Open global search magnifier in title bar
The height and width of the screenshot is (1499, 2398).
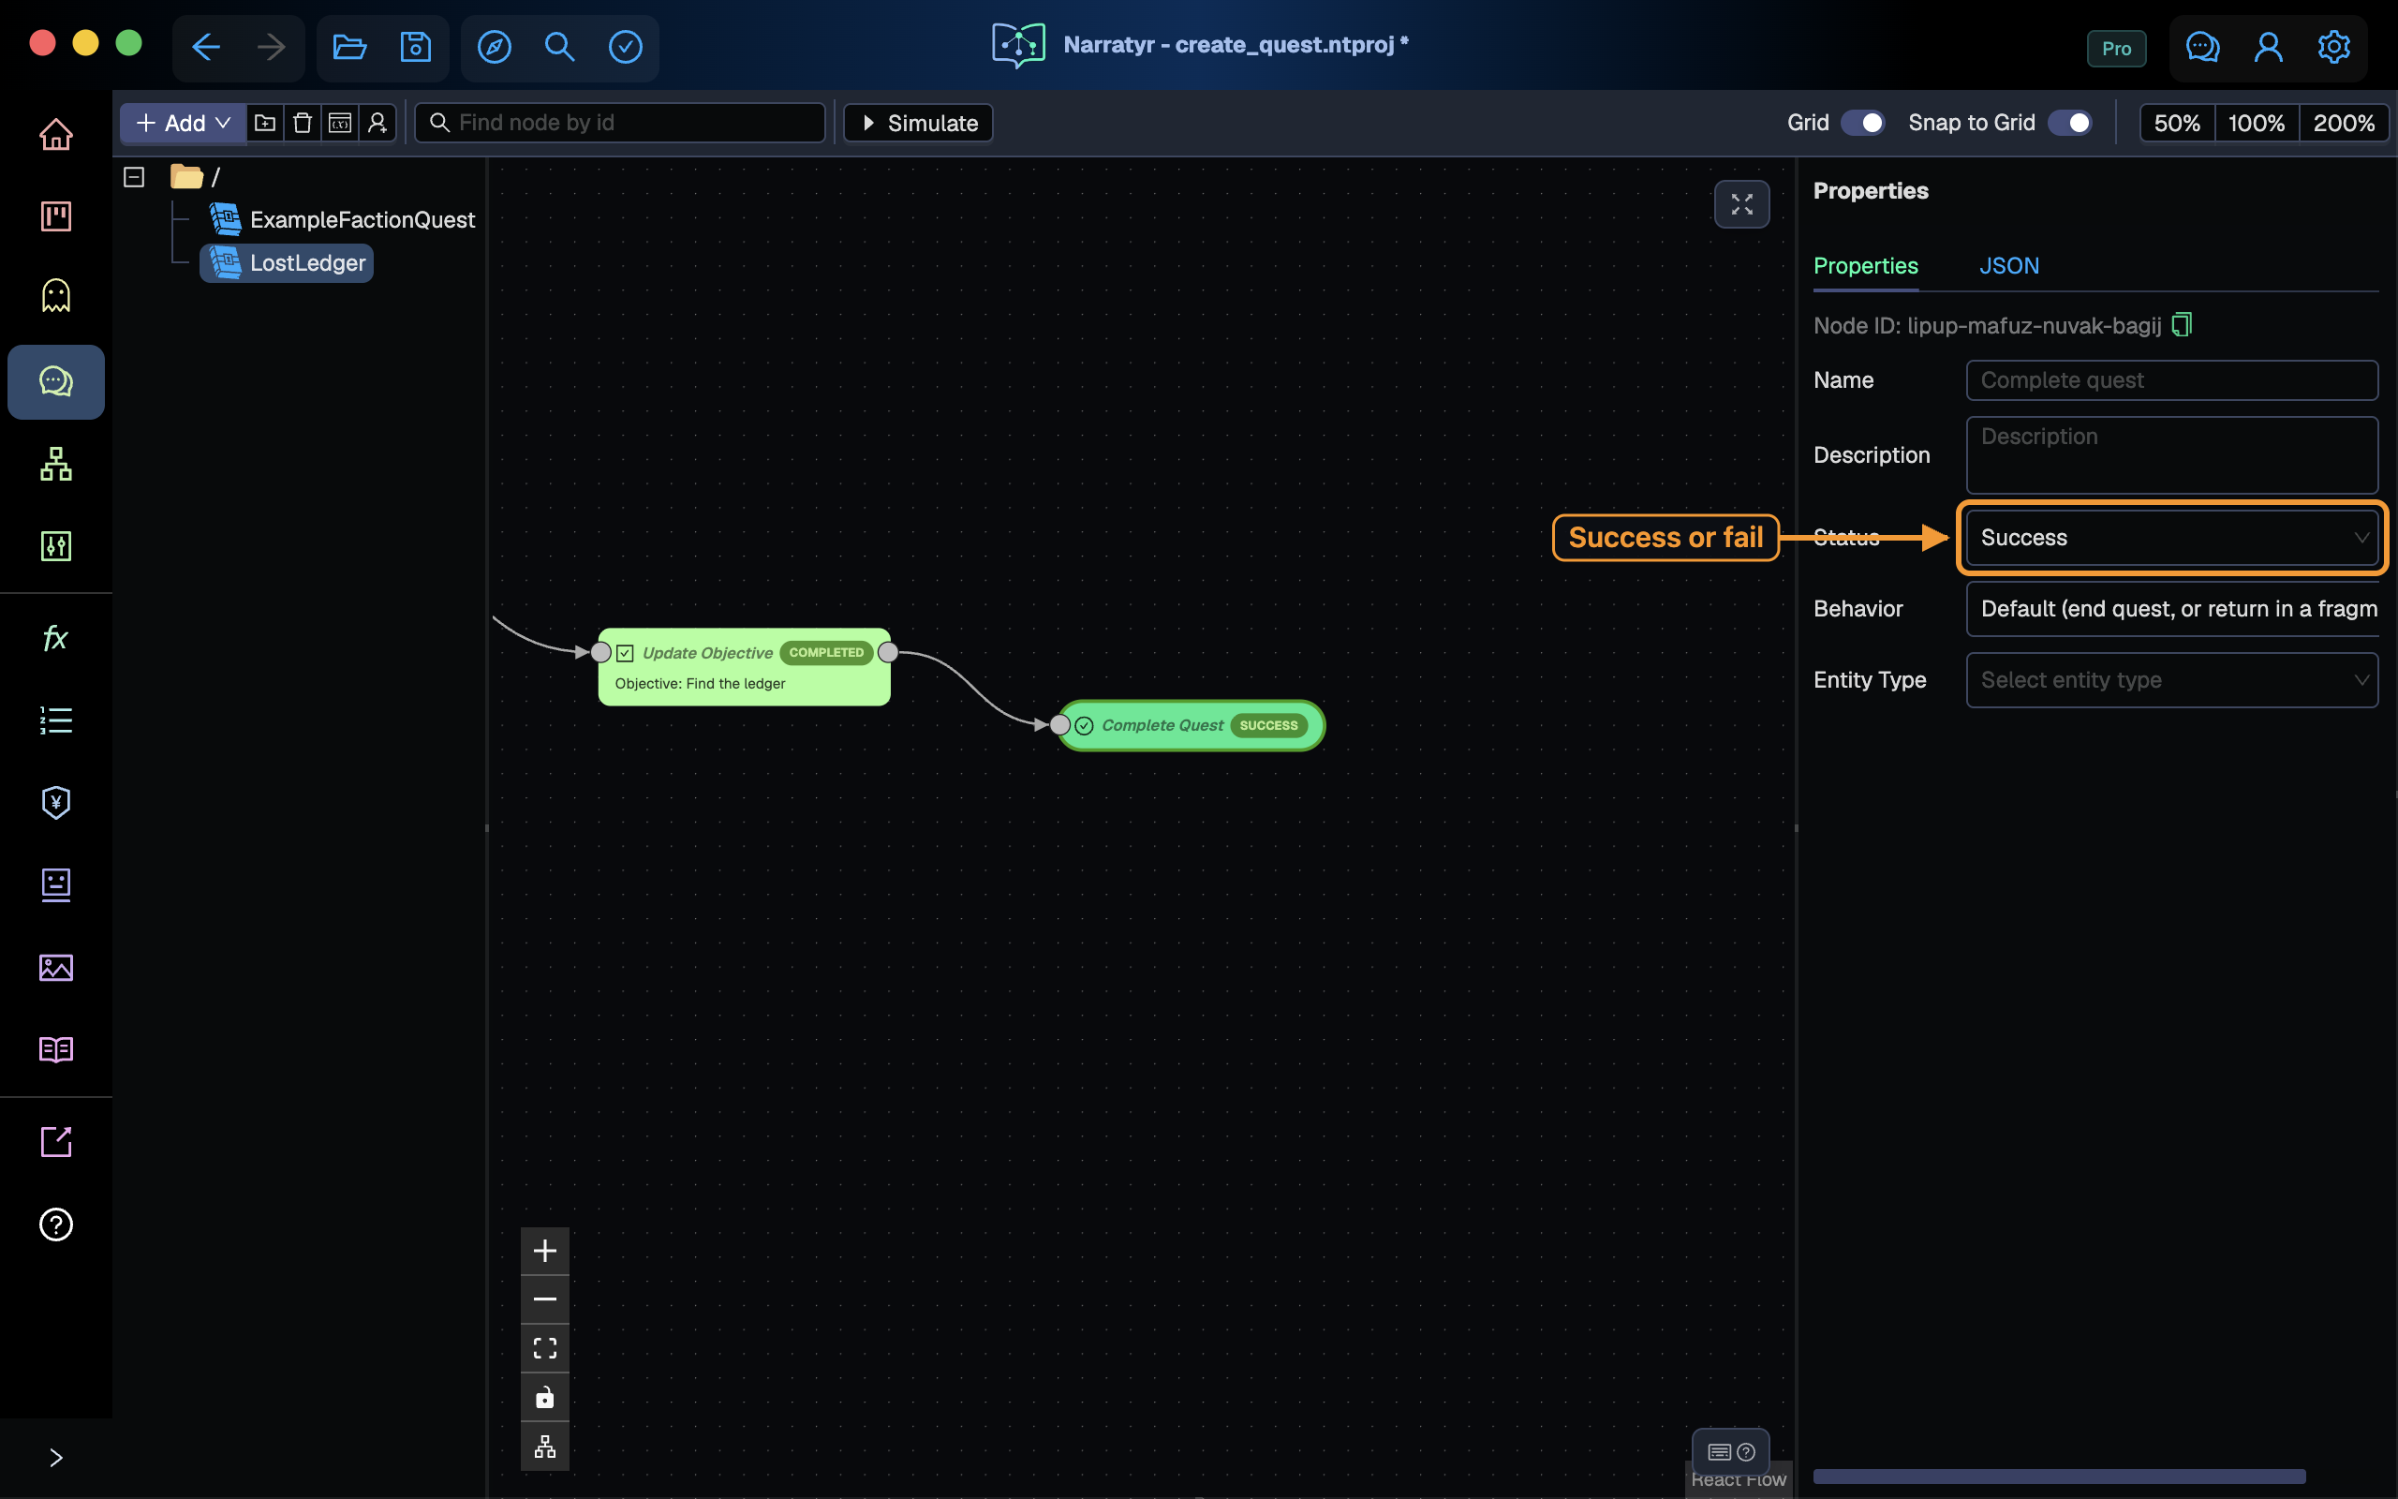[560, 47]
